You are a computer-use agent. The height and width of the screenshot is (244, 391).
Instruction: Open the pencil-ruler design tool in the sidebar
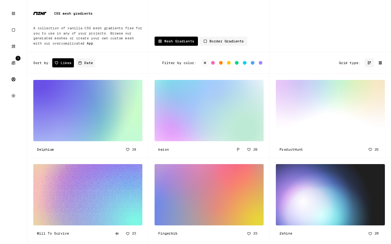[x=13, y=46]
